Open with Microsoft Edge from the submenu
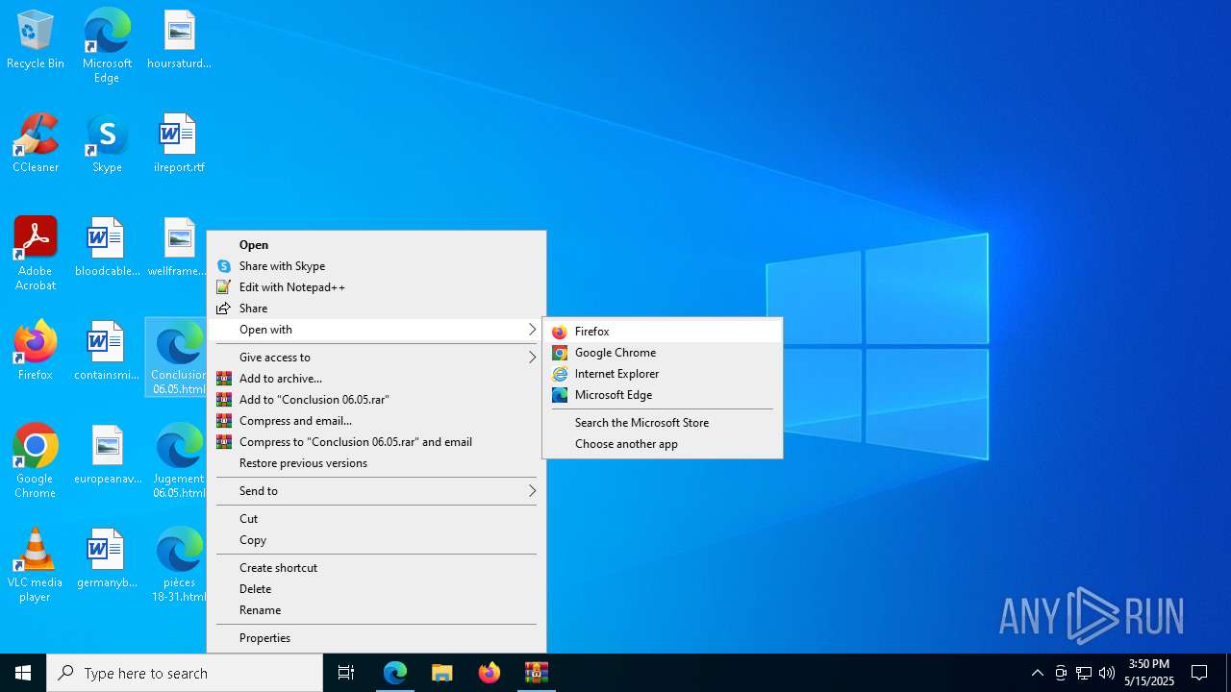Image resolution: width=1231 pixels, height=692 pixels. [663, 395]
